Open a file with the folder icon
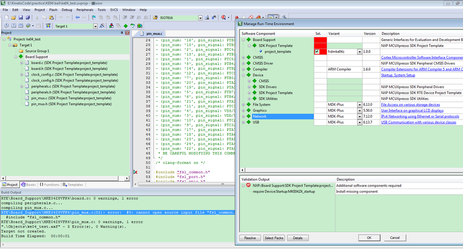The width and height of the screenshot is (463, 249). (x=13, y=18)
